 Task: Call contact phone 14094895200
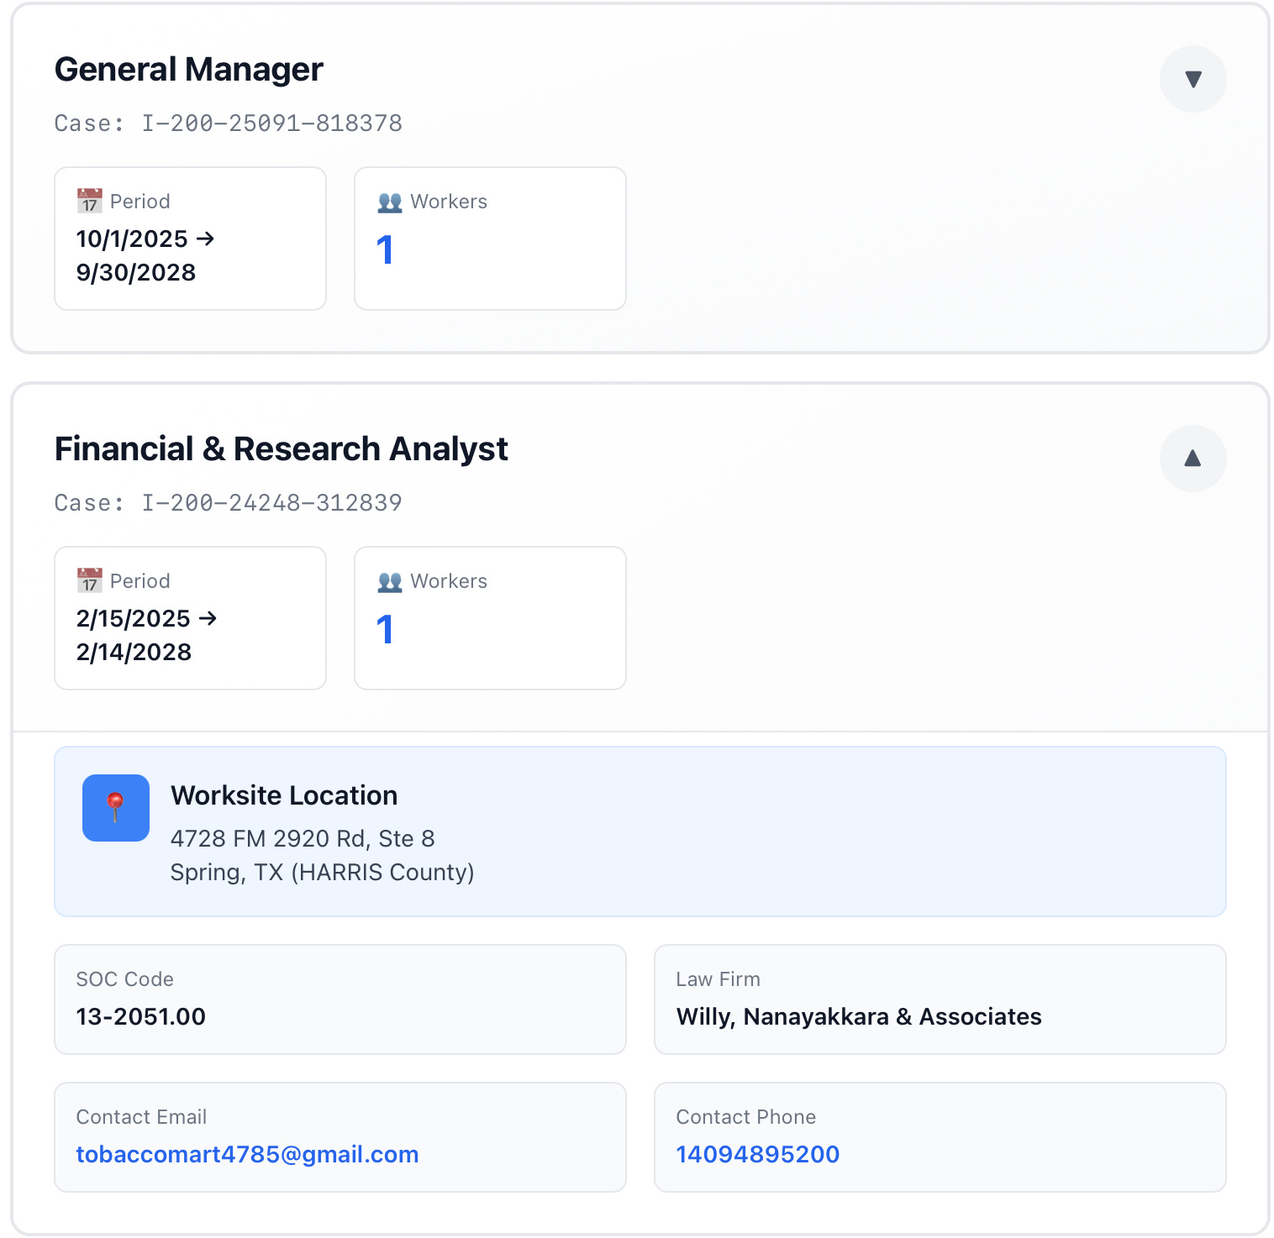click(x=757, y=1154)
